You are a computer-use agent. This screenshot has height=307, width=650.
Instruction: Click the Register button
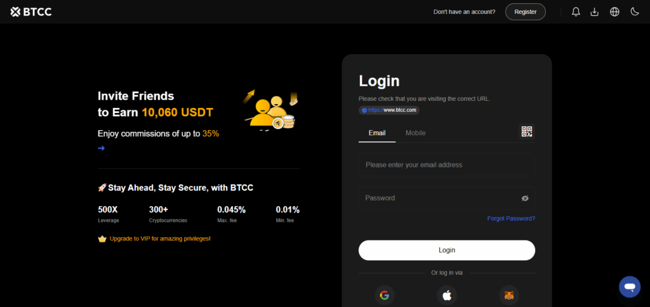[x=525, y=11]
